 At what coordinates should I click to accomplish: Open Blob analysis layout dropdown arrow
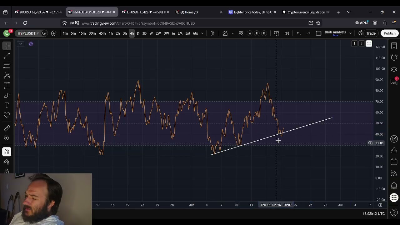click(x=350, y=33)
